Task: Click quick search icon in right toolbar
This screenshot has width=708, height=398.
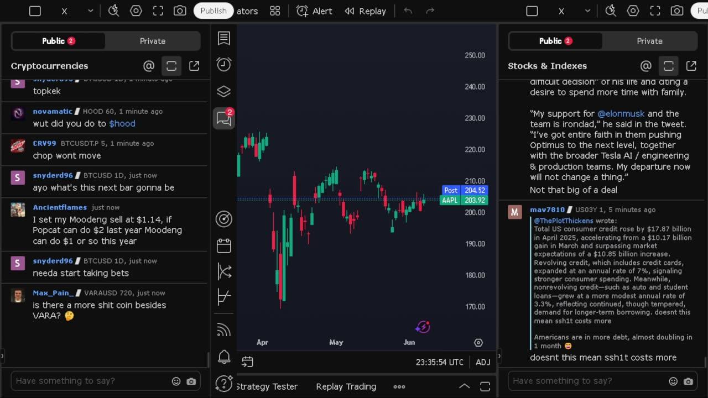Action: point(611,11)
